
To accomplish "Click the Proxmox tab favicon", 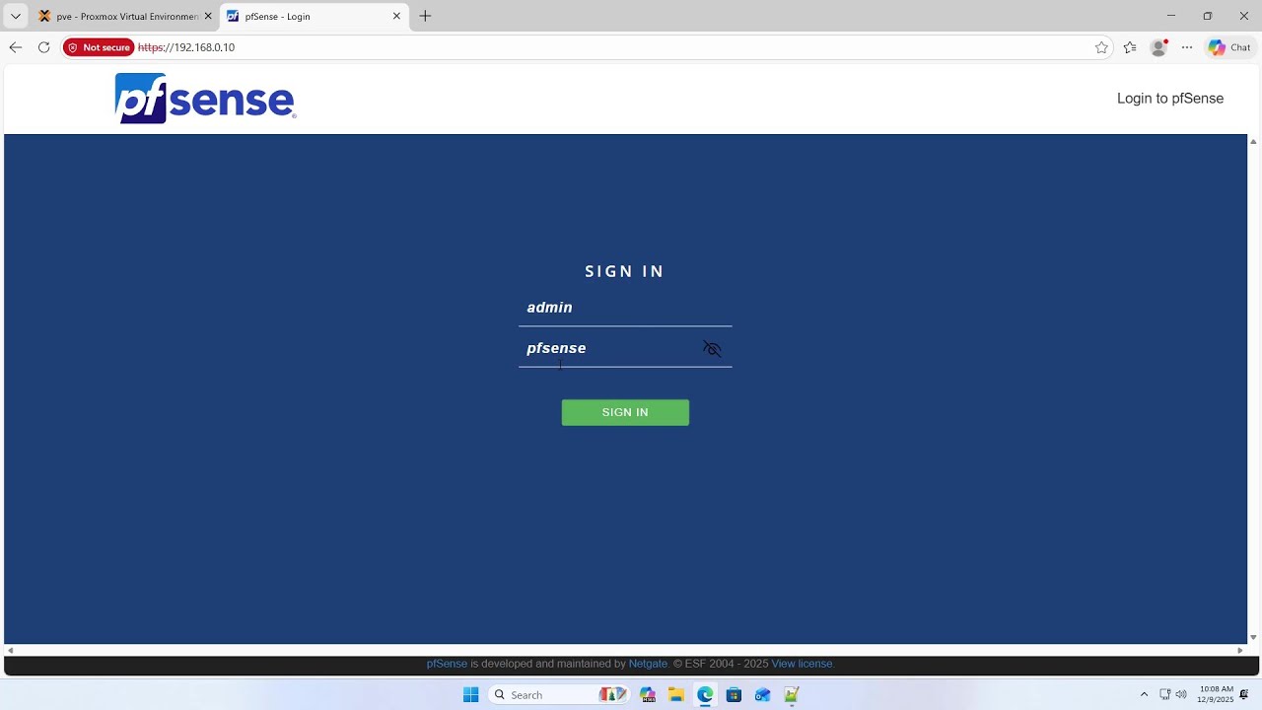I will (44, 16).
